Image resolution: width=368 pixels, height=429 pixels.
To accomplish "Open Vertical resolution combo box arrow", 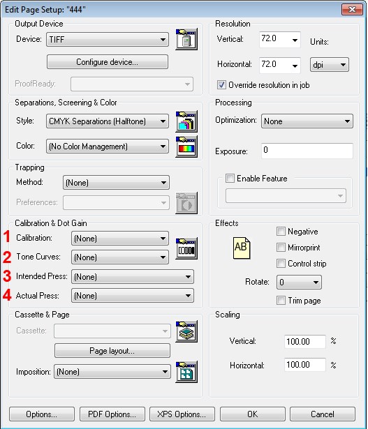I will tap(295, 40).
